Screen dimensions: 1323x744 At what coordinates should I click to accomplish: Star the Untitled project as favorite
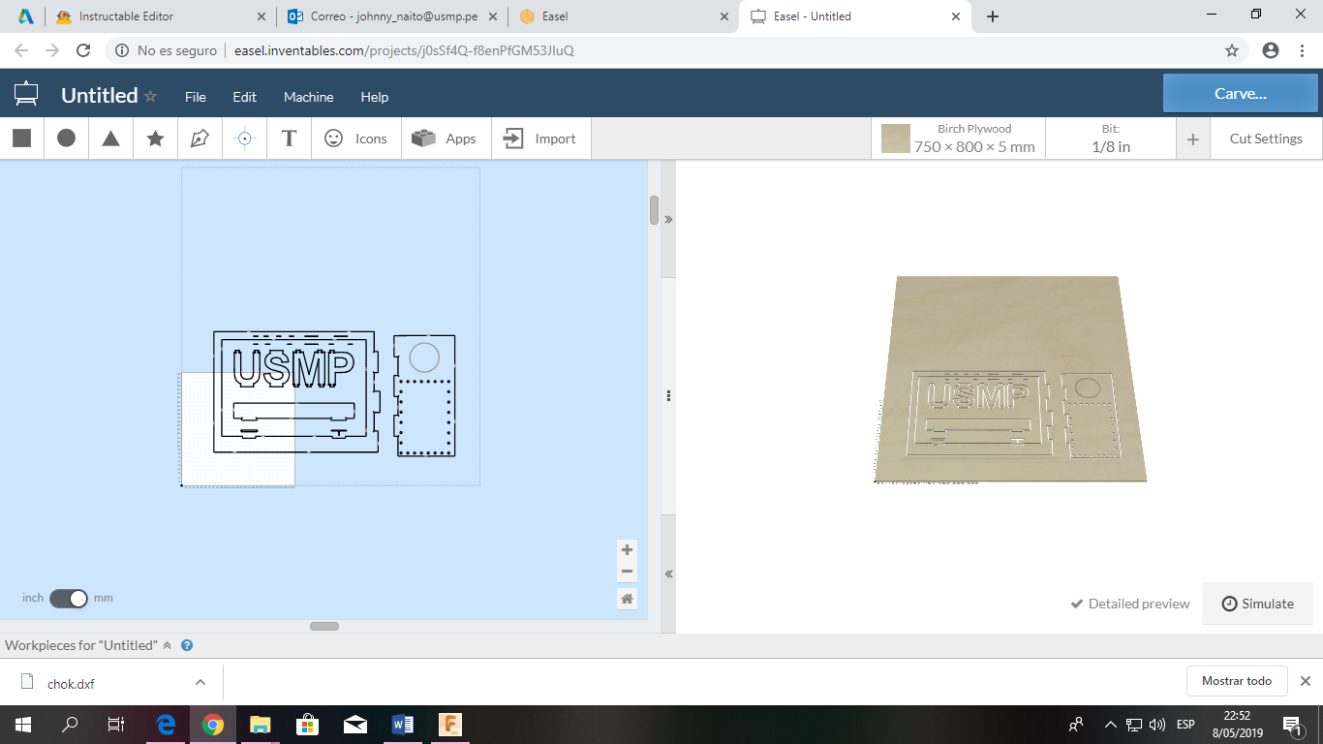pyautogui.click(x=150, y=96)
